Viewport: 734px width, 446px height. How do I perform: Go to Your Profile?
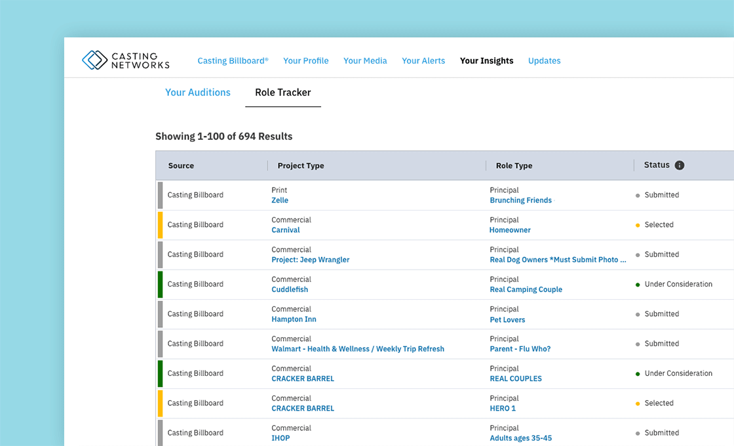tap(305, 61)
